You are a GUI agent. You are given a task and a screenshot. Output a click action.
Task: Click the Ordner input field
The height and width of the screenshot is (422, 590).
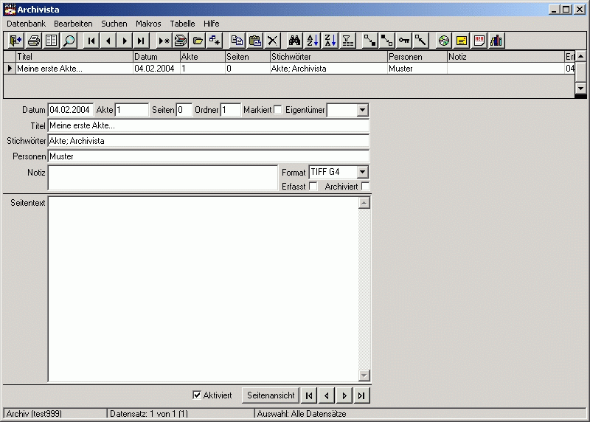click(x=230, y=110)
